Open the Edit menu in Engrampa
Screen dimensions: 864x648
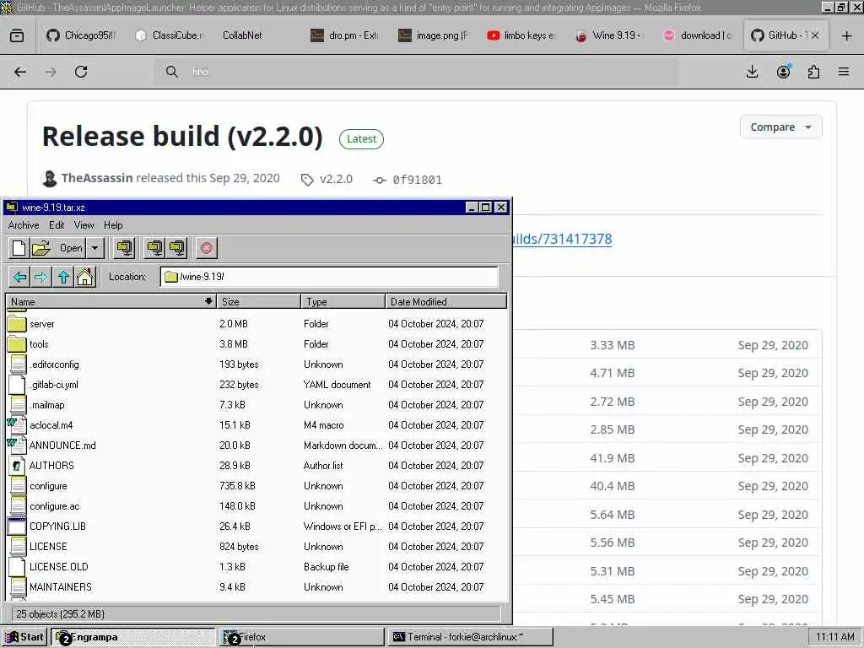pos(57,224)
